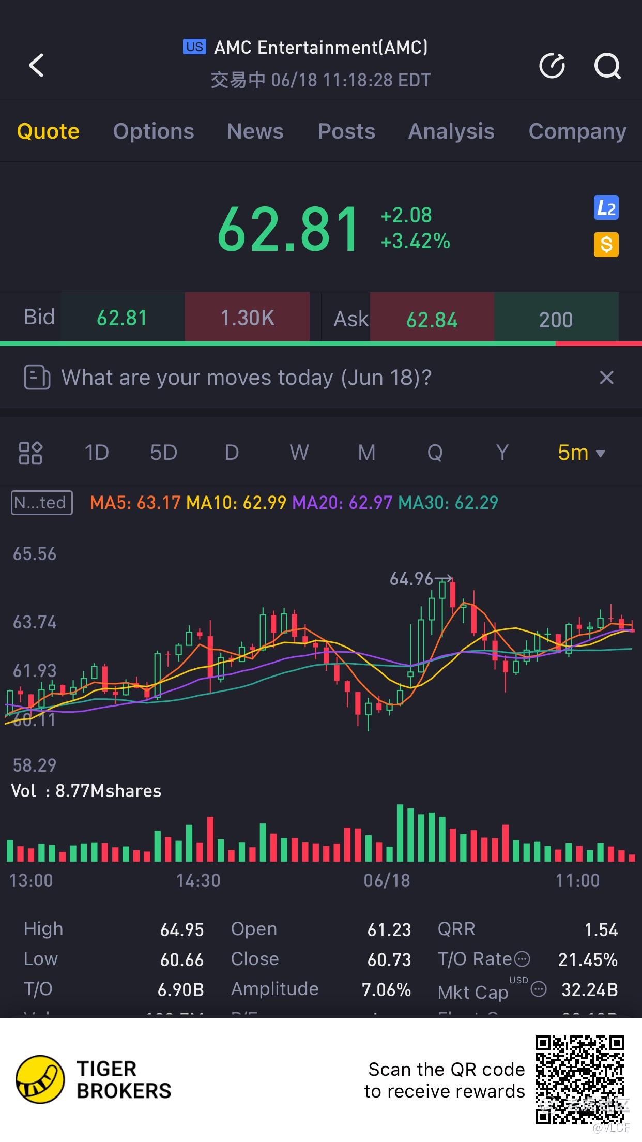The height and width of the screenshot is (1142, 642).
Task: Switch to the Quote tab
Action: tap(48, 131)
